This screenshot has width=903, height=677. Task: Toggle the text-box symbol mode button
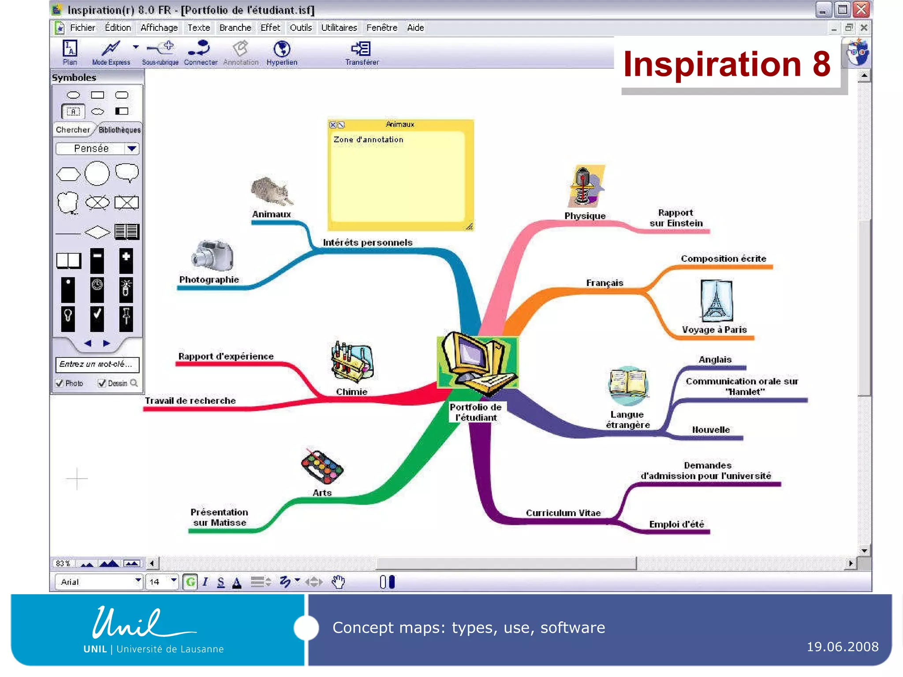point(73,112)
